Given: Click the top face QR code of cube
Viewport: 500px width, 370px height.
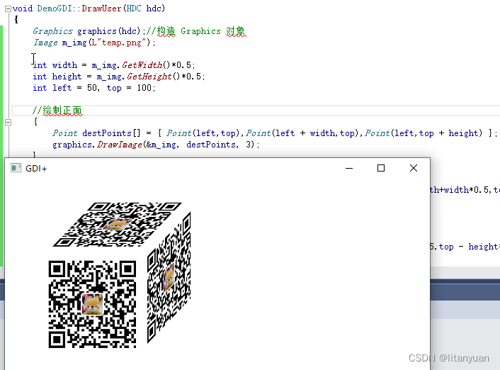Looking at the screenshot, I should [118, 225].
